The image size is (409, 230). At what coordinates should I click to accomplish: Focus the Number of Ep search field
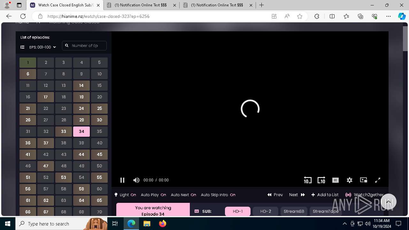[x=84, y=46]
